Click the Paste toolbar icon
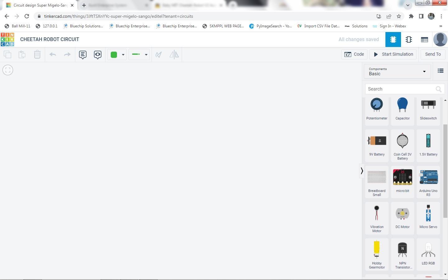This screenshot has height=280, width=448. tap(22, 54)
